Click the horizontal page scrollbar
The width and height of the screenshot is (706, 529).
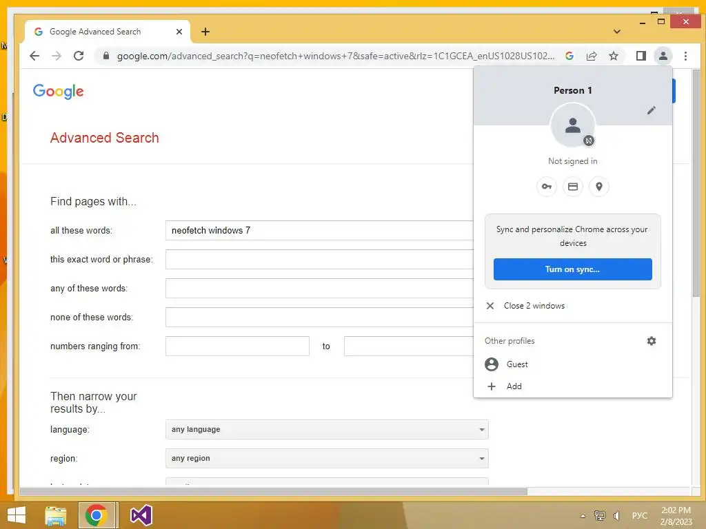(273, 492)
